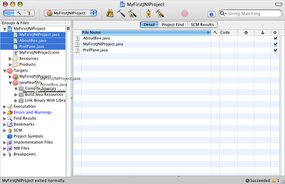285x184 pixels.
Task: Sort by the target membership column header
Action: click(x=275, y=32)
